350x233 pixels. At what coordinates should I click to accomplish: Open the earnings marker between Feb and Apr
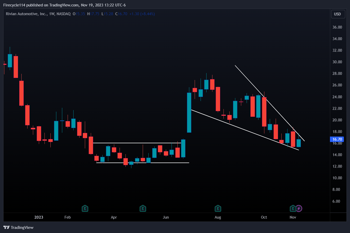pyautogui.click(x=85, y=208)
